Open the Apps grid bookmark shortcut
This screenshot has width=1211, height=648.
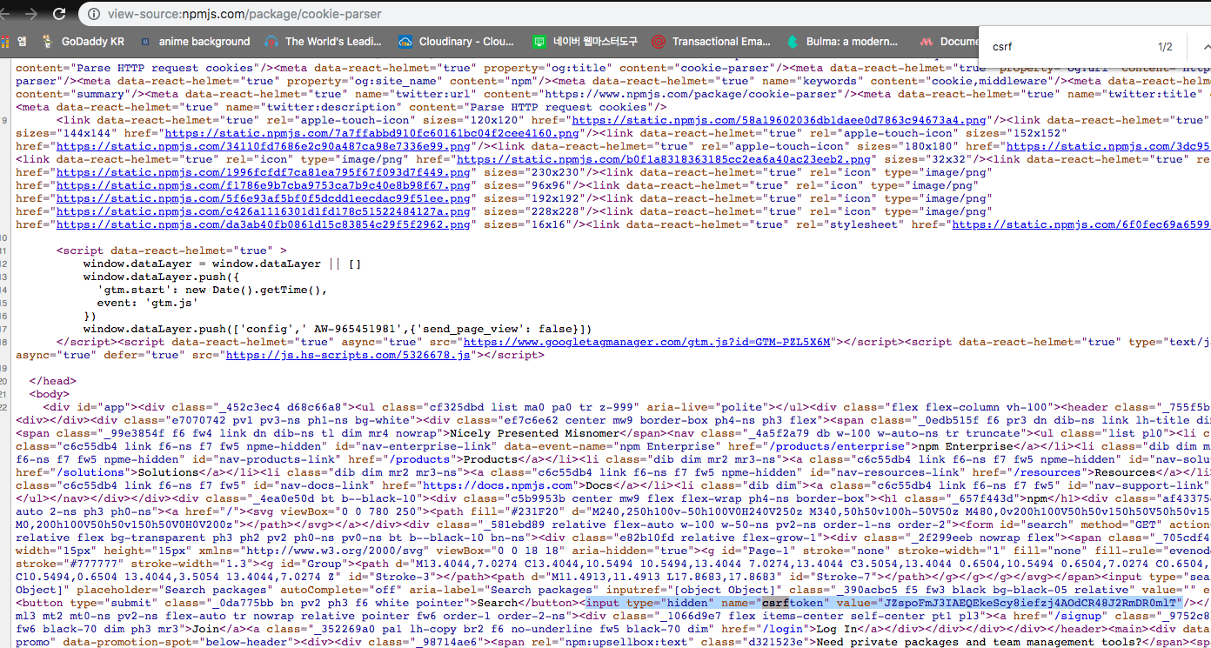pos(14,41)
